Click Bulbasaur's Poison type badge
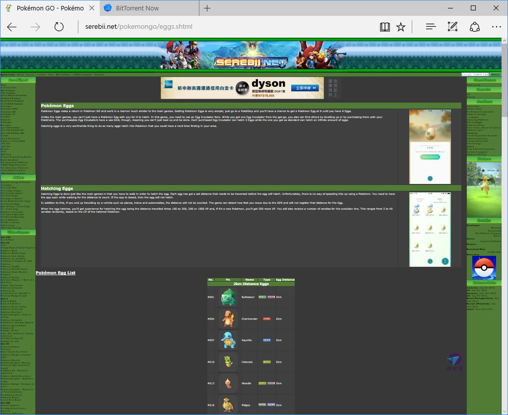 271,297
